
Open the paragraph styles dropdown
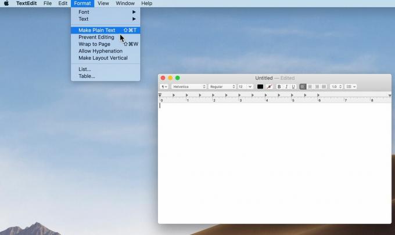tap(164, 87)
